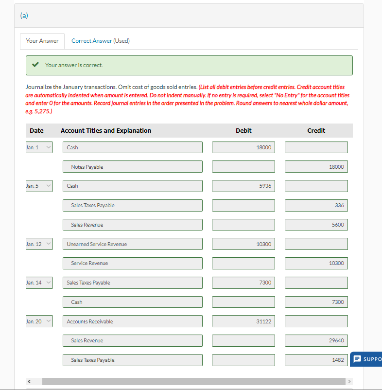Click the horizontal scrollbar thumb
The width and height of the screenshot is (382, 390).
tap(193, 381)
